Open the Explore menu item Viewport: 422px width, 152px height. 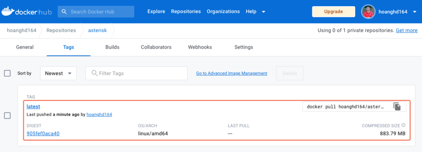point(156,12)
